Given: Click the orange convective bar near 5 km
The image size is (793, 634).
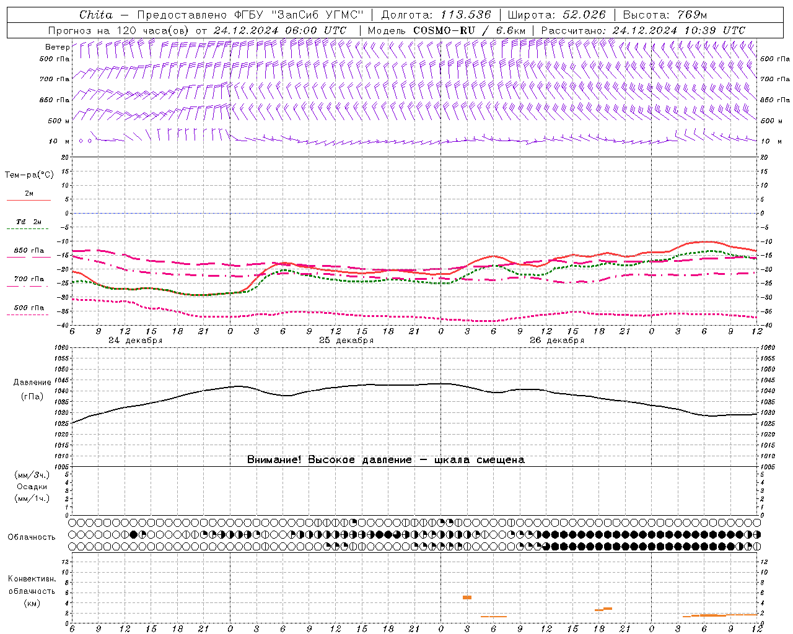Looking at the screenshot, I should pyautogui.click(x=467, y=597).
